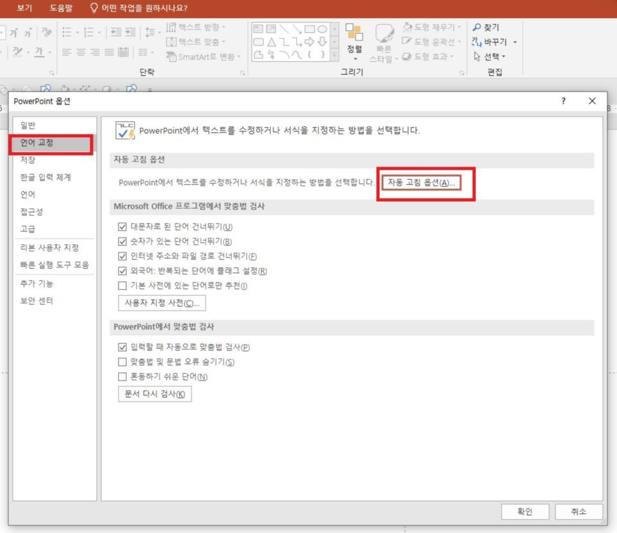
Task: Click the columns icon in paragraph group
Action: click(144, 52)
